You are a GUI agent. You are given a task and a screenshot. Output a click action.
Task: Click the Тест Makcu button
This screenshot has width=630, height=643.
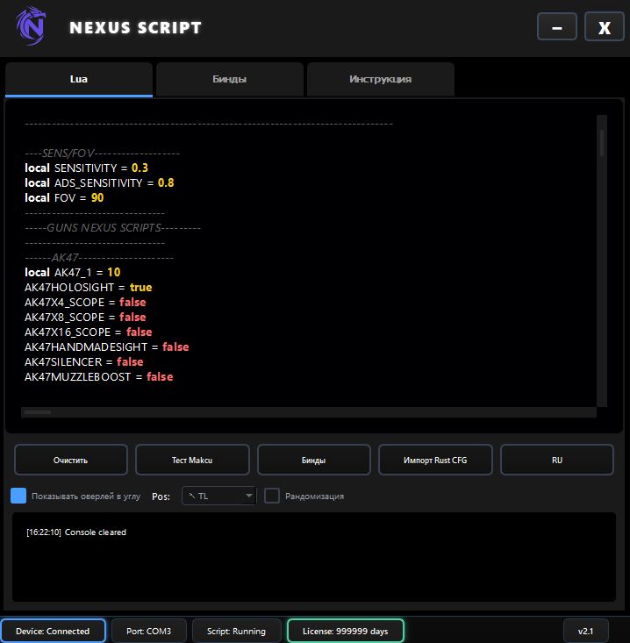coord(192,461)
